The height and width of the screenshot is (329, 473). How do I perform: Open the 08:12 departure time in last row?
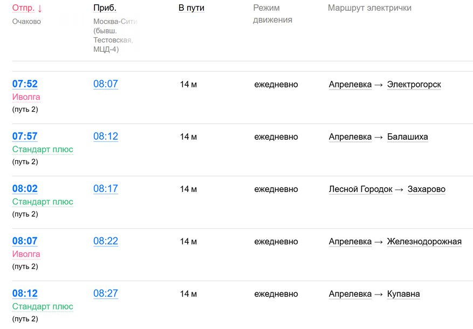click(x=25, y=293)
